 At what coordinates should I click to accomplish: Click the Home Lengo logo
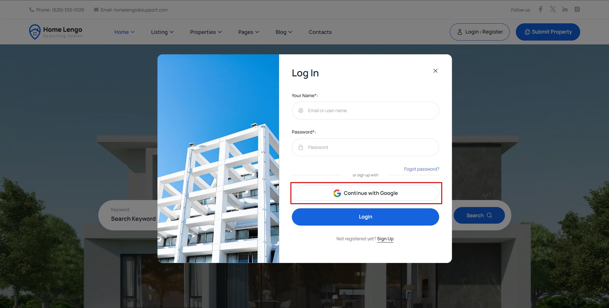point(55,32)
